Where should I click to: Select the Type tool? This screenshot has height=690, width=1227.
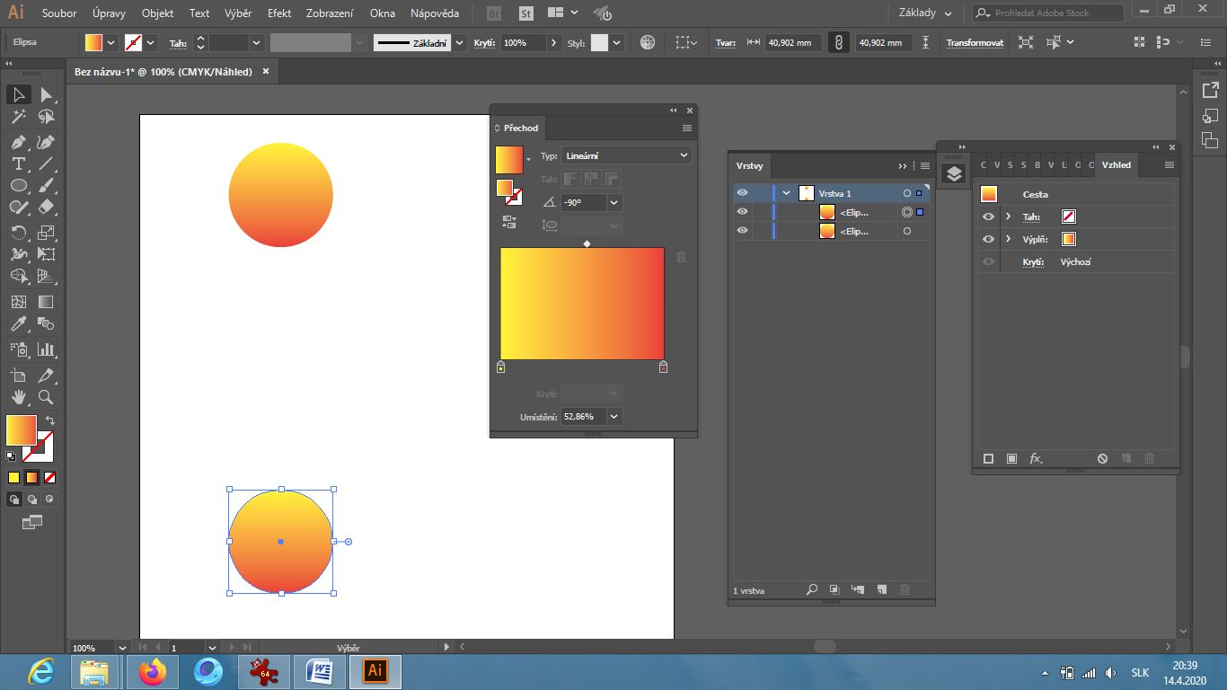[x=18, y=164]
